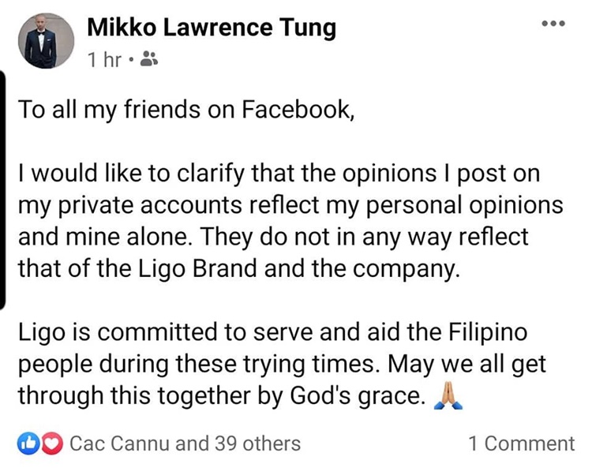Open the "1 Comment" link

coord(521,444)
